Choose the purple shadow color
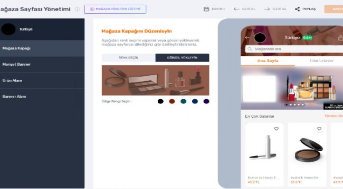343x189 pixels. click(x=206, y=101)
